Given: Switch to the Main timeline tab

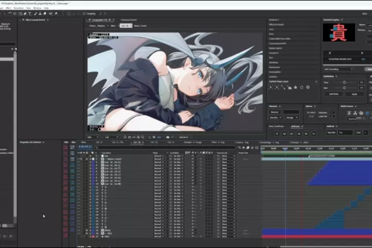Looking at the screenshot, I should [84, 143].
